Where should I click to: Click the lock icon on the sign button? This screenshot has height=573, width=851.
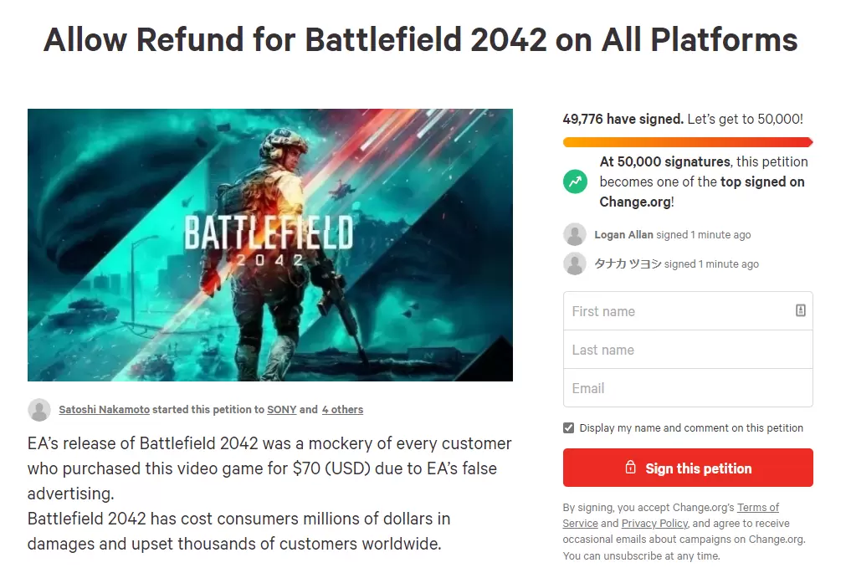(631, 468)
